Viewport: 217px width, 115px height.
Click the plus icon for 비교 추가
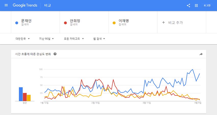coord(164,22)
